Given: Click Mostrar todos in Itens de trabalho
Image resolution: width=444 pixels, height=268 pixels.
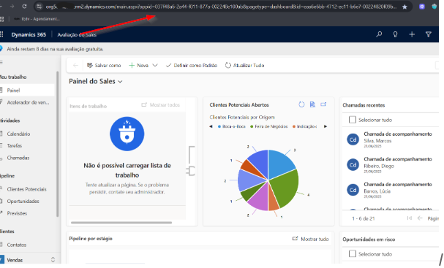Looking at the screenshot, I should click(161, 105).
